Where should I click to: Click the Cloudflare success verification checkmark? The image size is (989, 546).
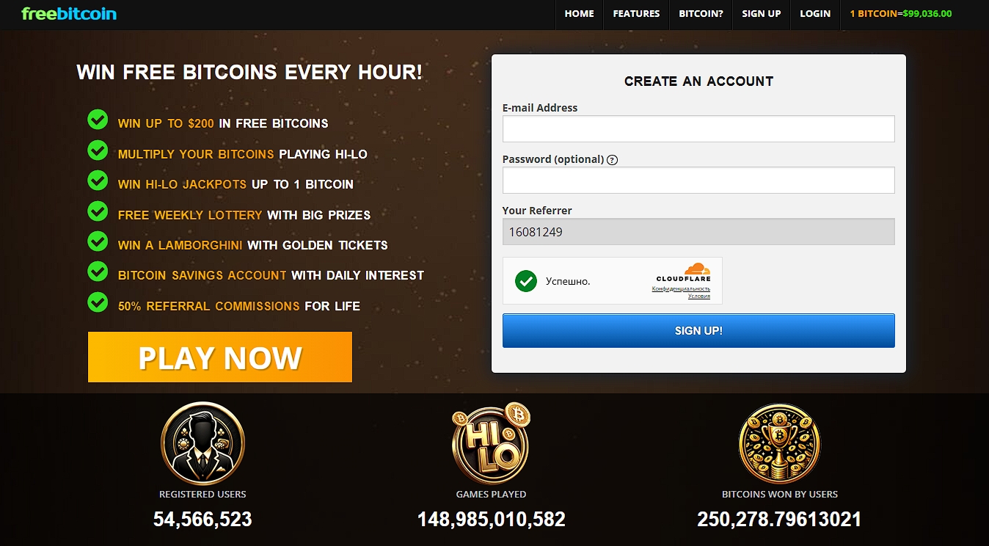pos(526,280)
